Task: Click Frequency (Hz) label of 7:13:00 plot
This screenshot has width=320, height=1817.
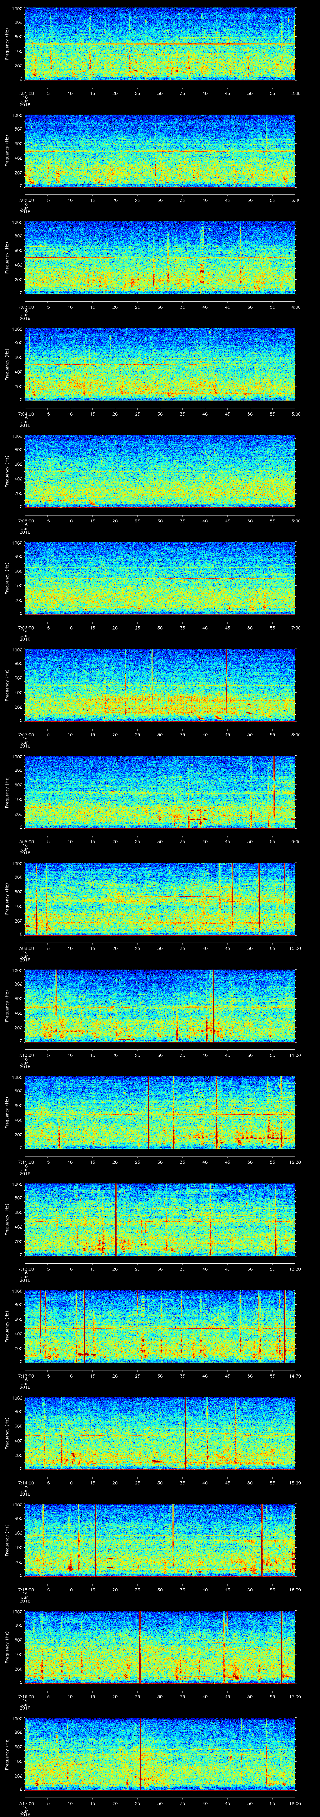Action: tap(7, 1327)
